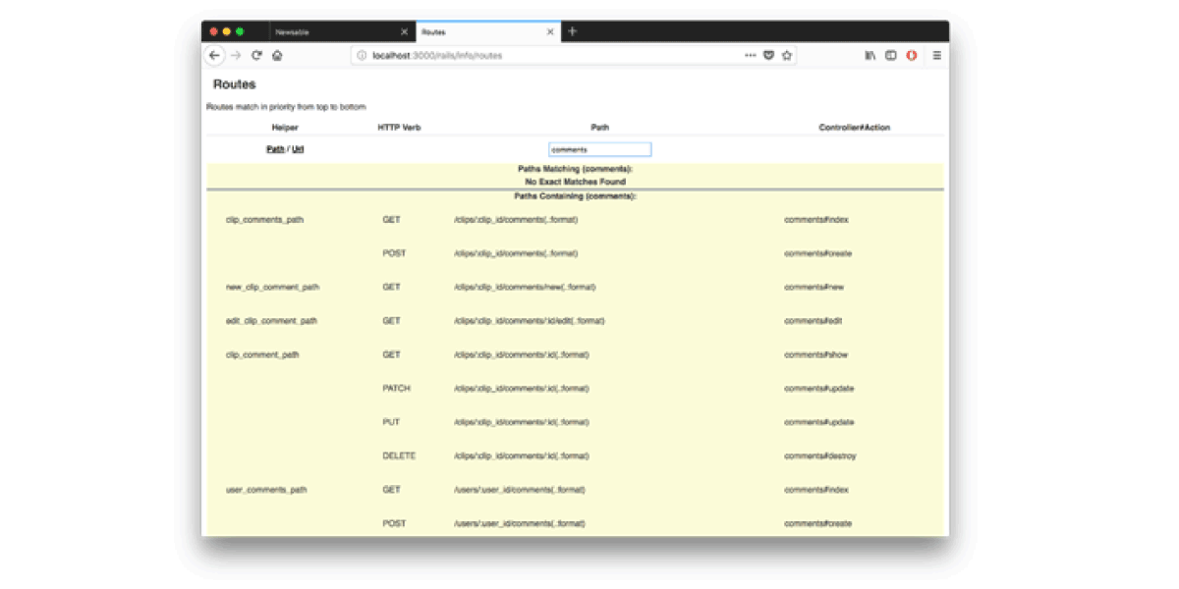Click the No Exact Matches Found message
Viewport: 1179px width, 589px height.
(x=576, y=182)
